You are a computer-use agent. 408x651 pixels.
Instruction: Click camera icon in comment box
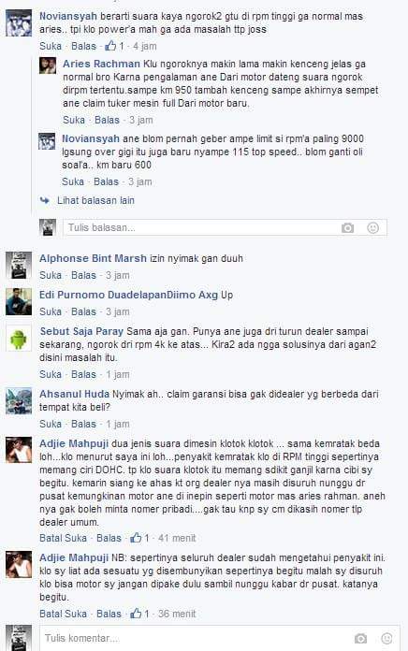pyautogui.click(x=360, y=638)
